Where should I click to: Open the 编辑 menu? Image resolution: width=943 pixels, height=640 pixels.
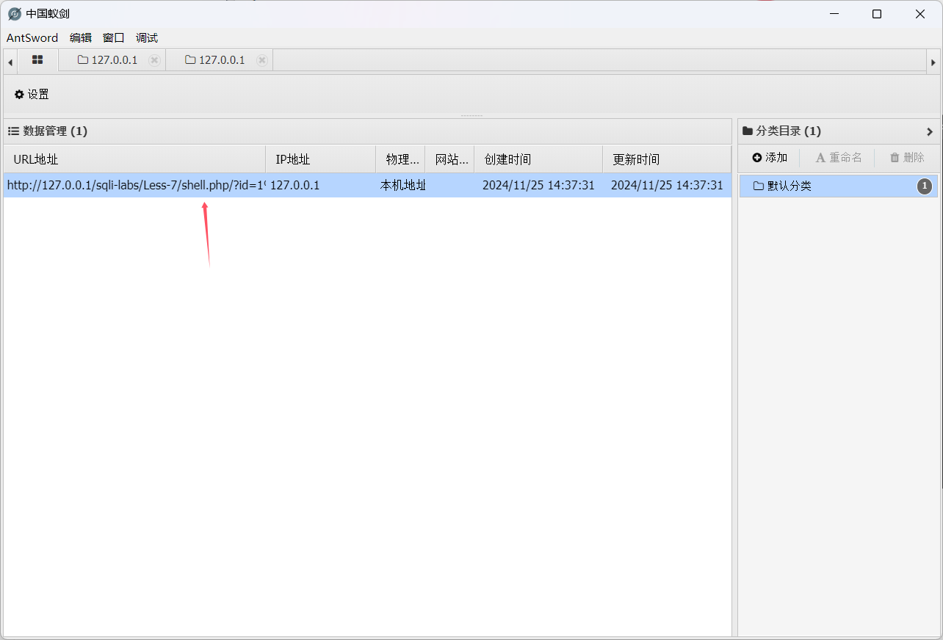tap(81, 38)
